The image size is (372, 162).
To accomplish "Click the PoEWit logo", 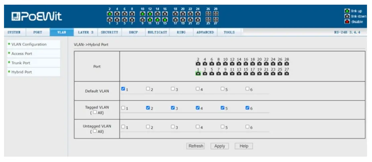I will [37, 16].
